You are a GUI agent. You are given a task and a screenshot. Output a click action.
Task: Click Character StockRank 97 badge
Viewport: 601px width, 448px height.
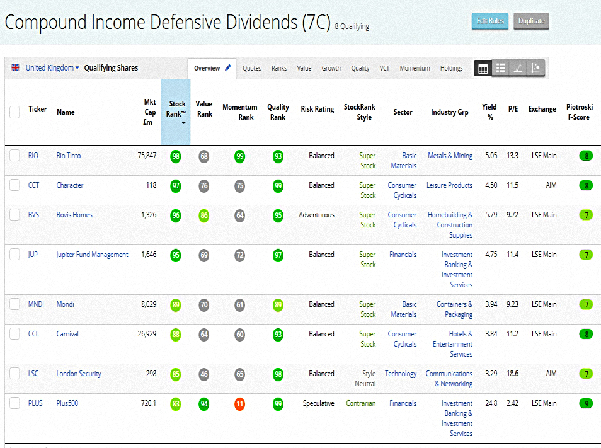coord(176,186)
